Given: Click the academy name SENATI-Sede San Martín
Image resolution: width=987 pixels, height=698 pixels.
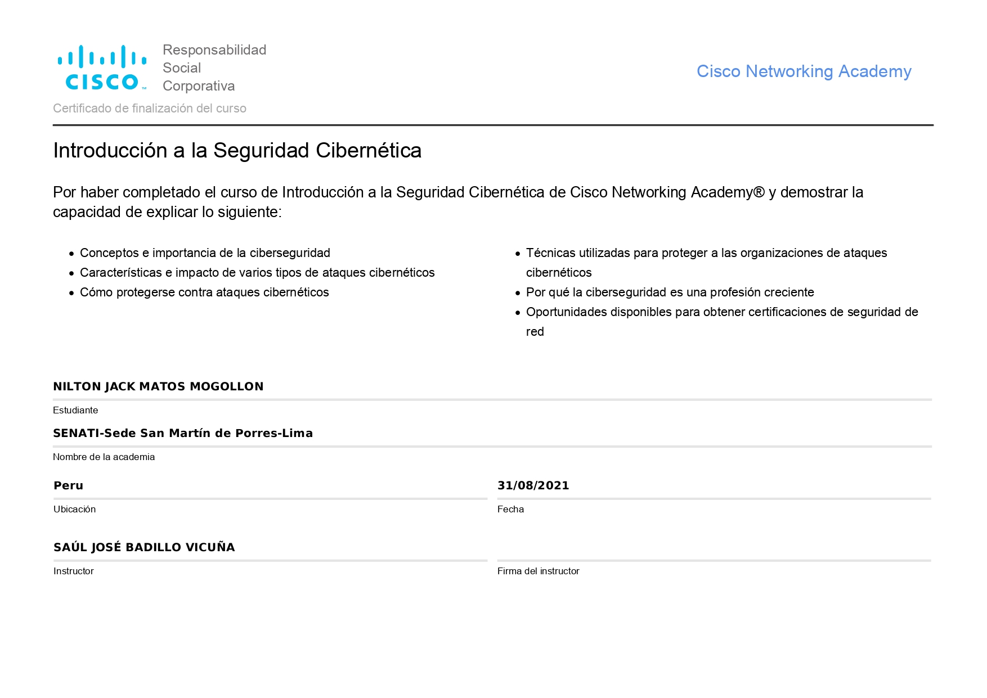Looking at the screenshot, I should point(183,433).
